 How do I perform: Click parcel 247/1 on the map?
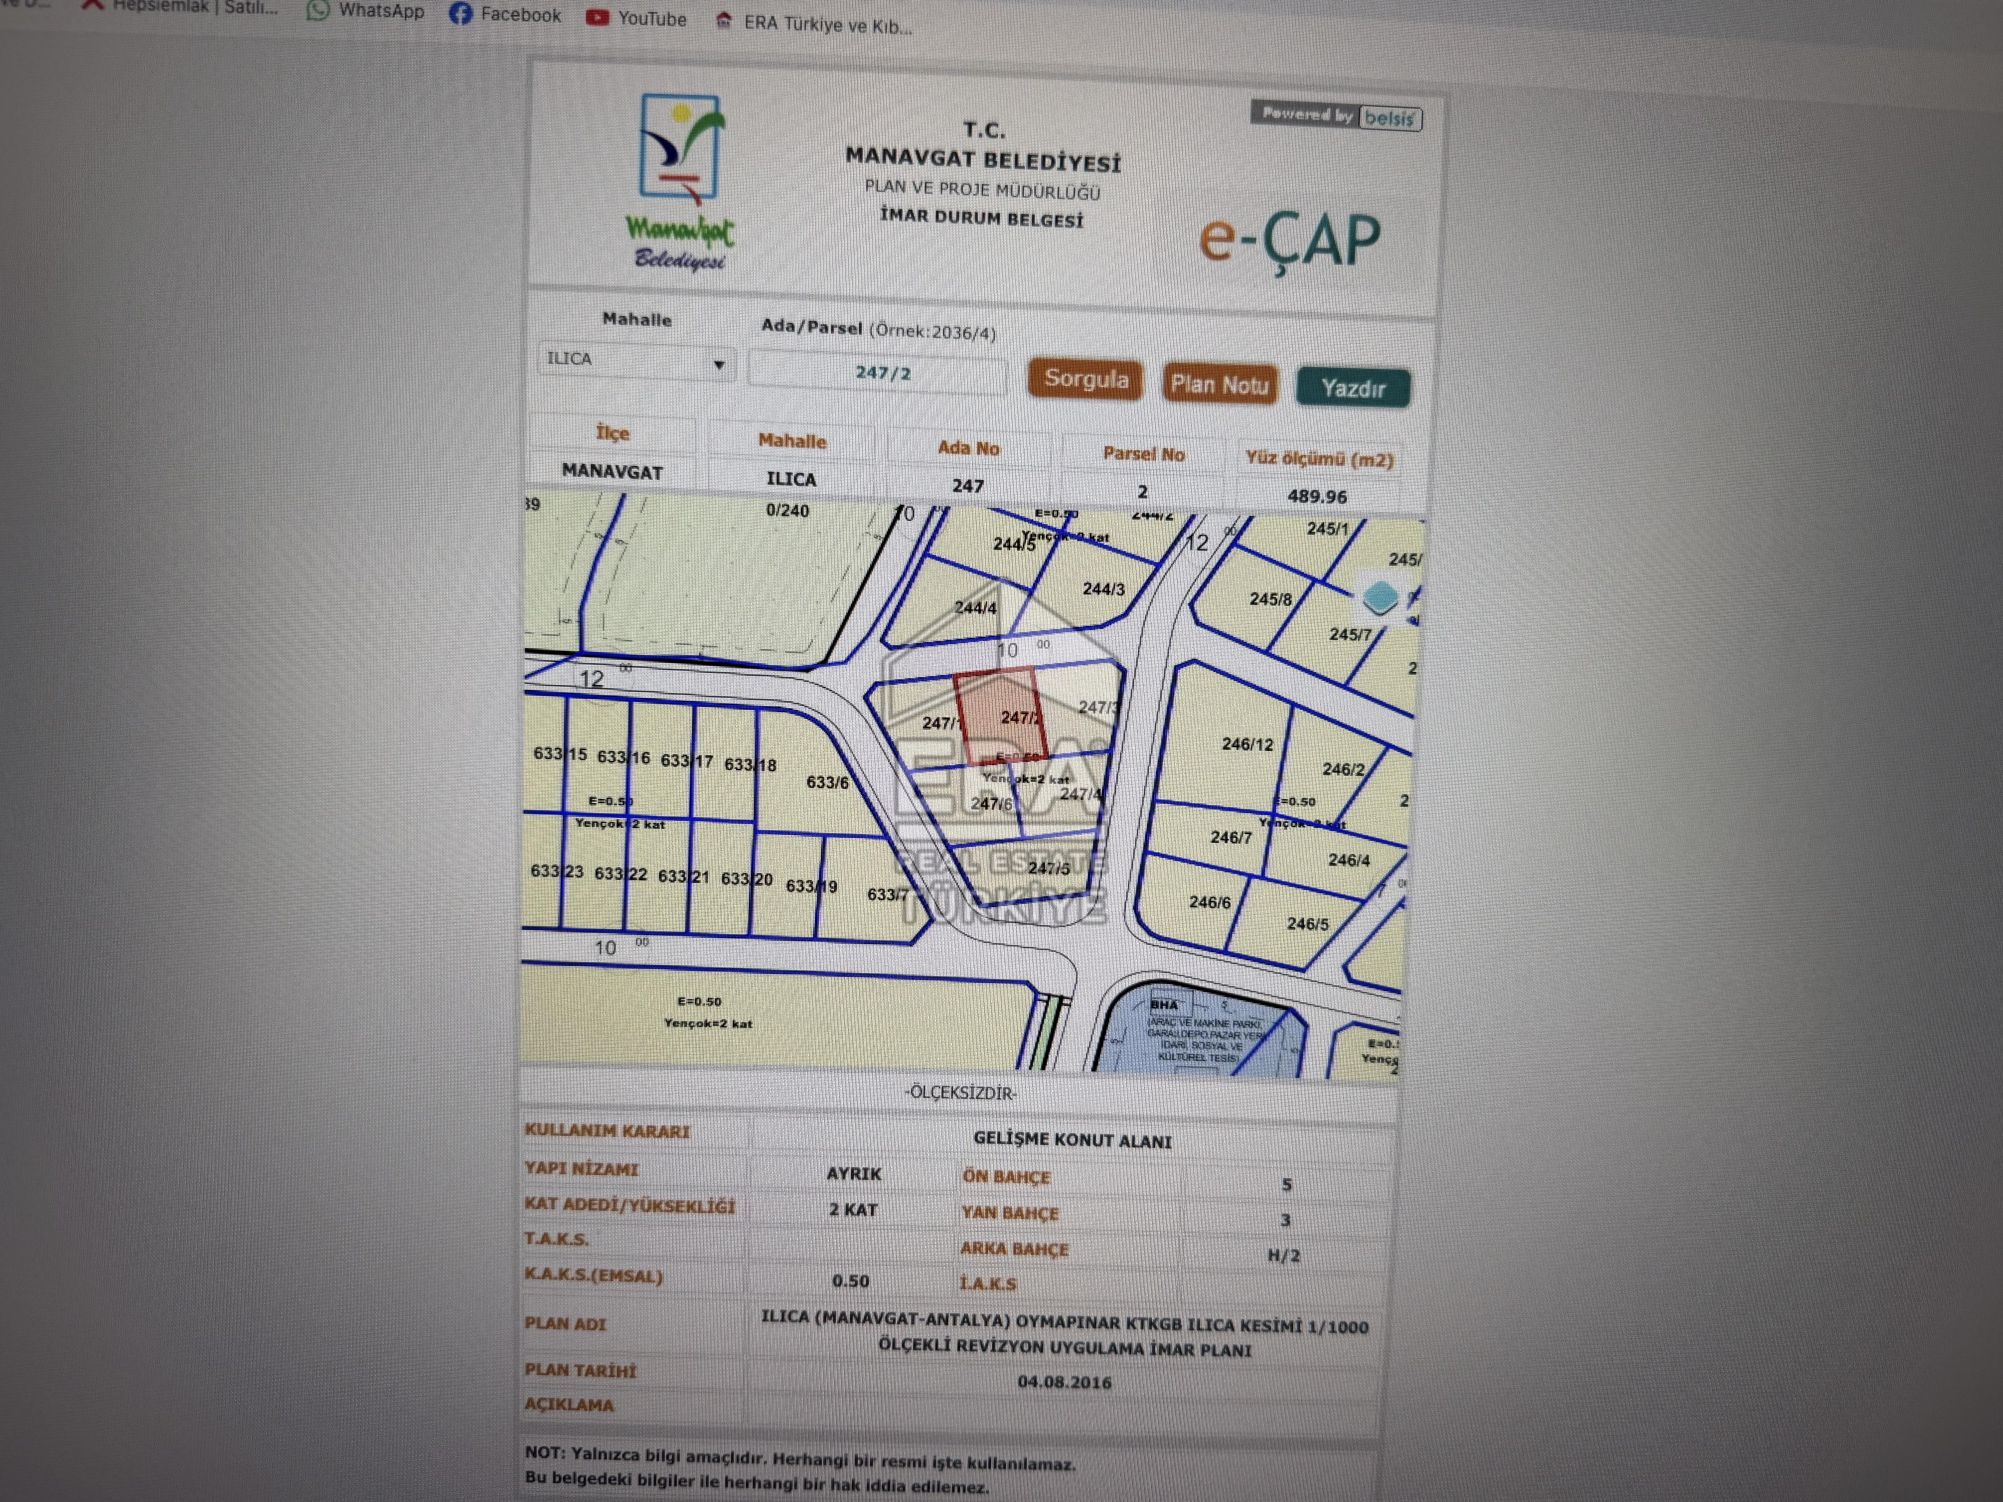point(942,723)
